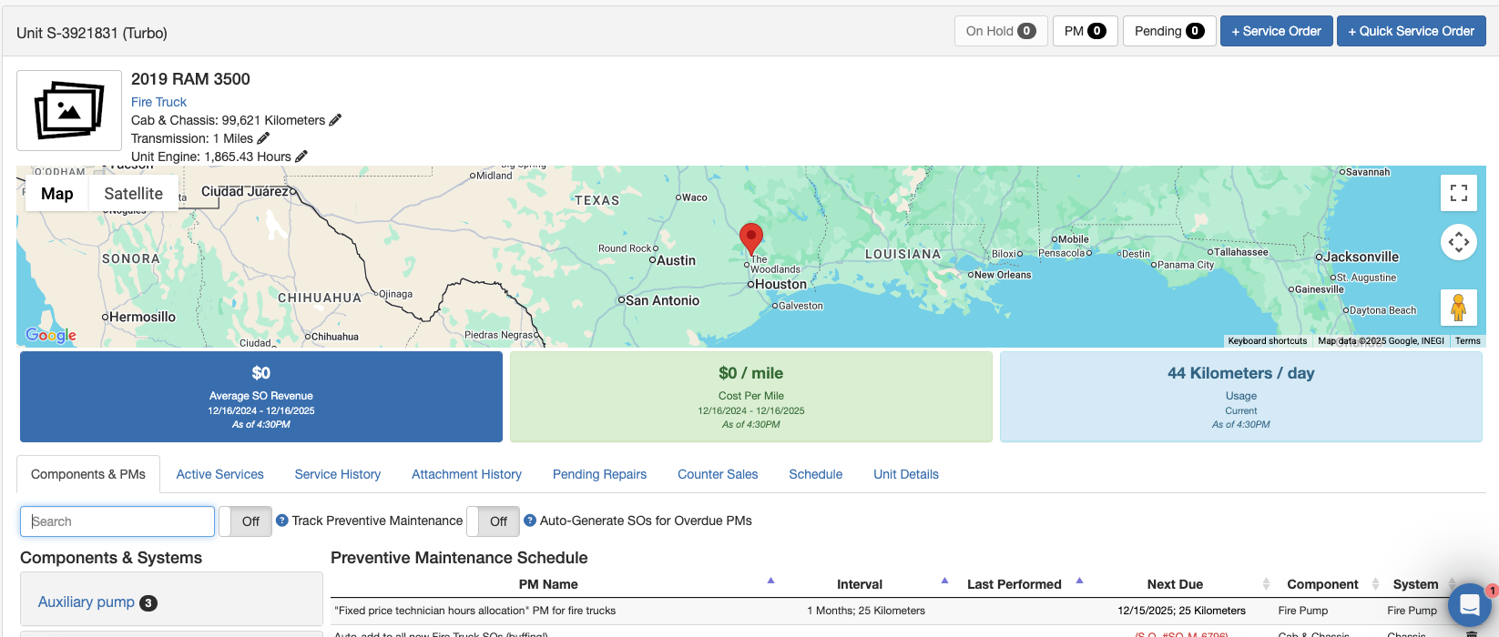This screenshot has width=1499, height=637.
Task: Open the Counter Sales tab
Action: click(x=718, y=474)
